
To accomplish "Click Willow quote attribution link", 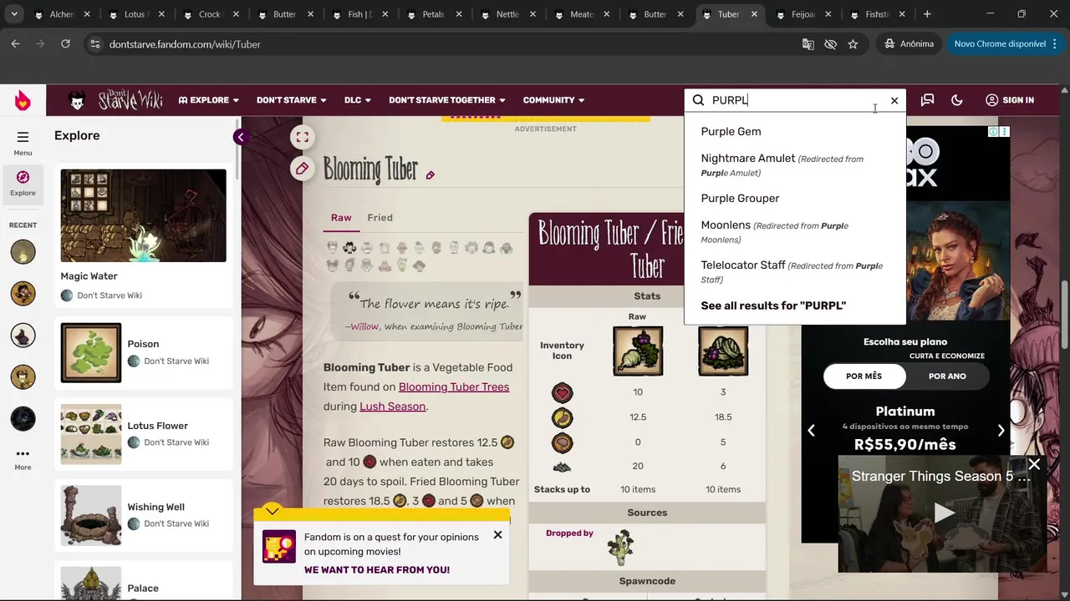I will coord(364,327).
